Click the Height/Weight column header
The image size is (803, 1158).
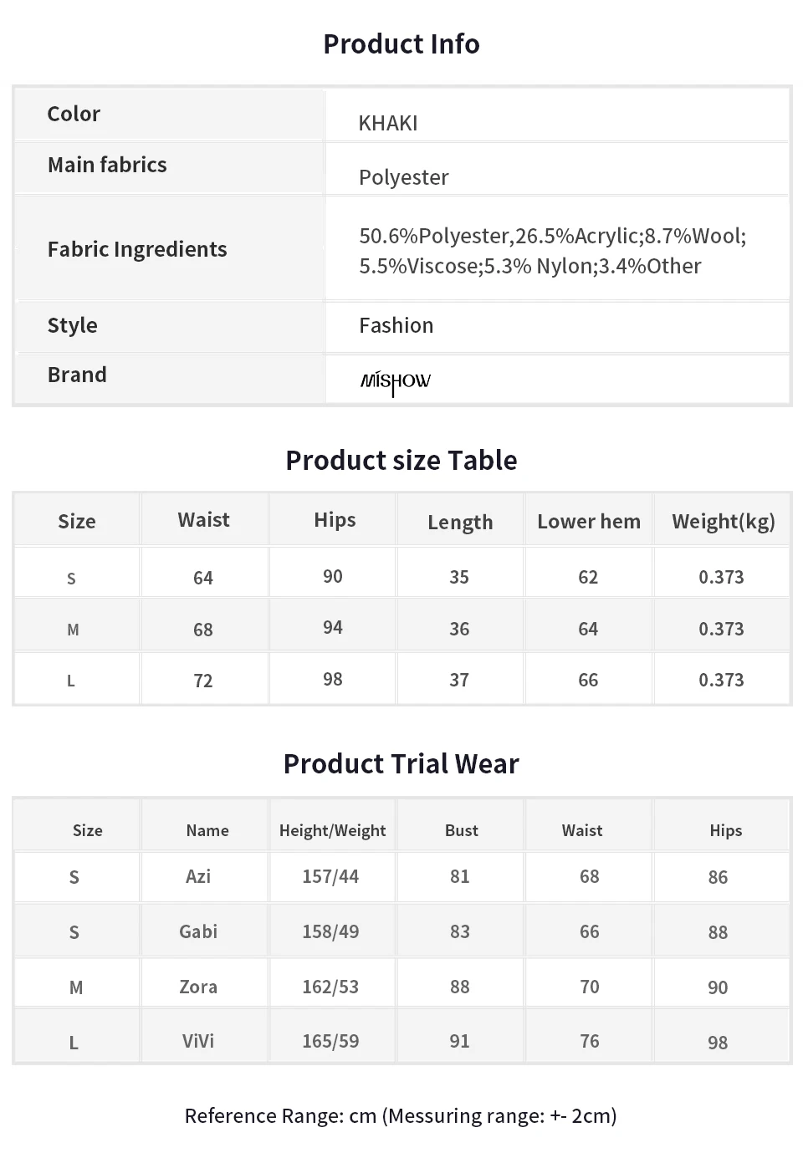pyautogui.click(x=332, y=830)
